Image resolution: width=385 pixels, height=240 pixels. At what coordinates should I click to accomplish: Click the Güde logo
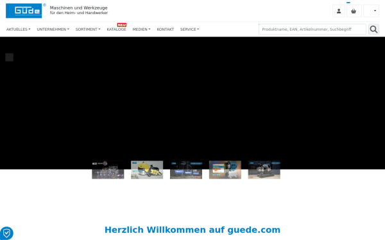pyautogui.click(x=24, y=11)
